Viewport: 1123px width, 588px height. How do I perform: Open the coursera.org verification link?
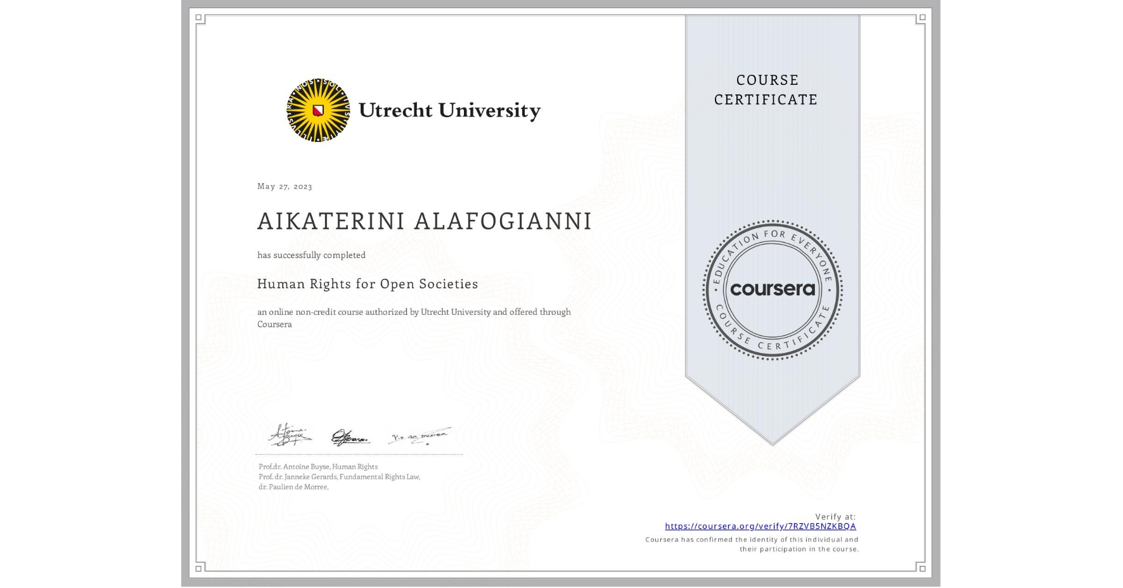tap(760, 526)
